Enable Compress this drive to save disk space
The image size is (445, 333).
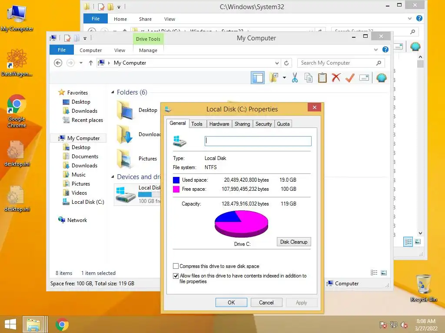tap(176, 266)
